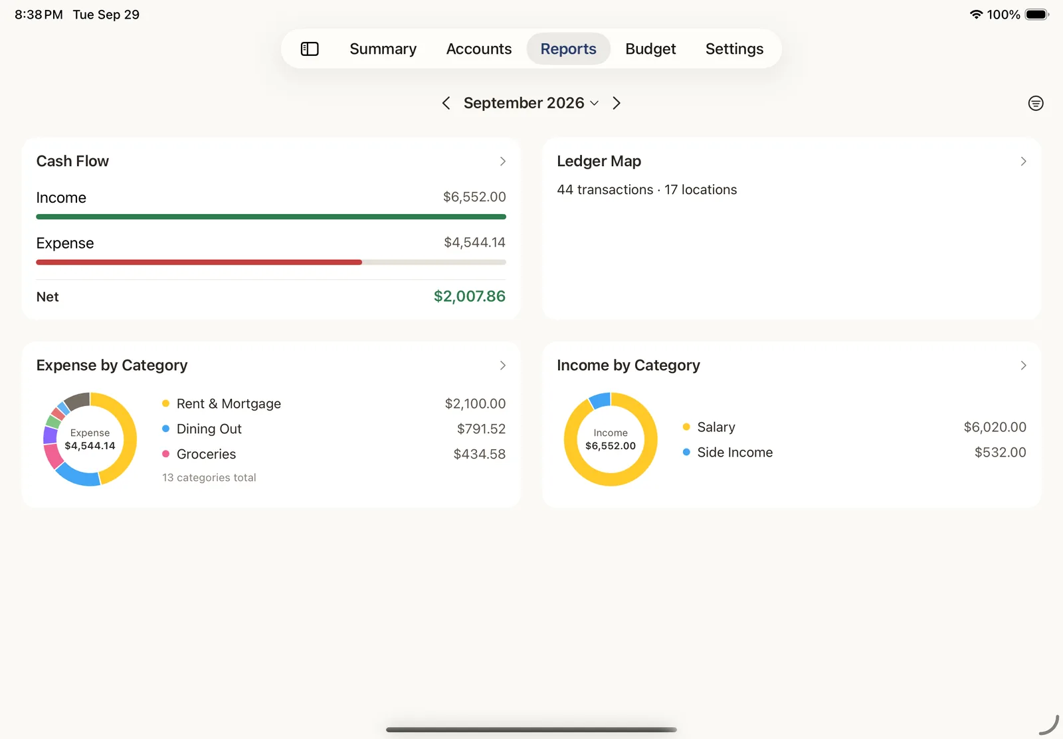The width and height of the screenshot is (1063, 739).
Task: Select the Rent & Mortgage category
Action: point(334,403)
